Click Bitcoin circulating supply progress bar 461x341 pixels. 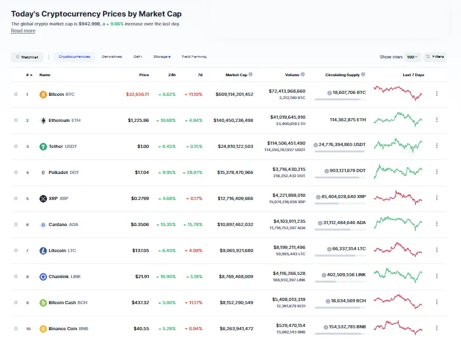click(340, 100)
